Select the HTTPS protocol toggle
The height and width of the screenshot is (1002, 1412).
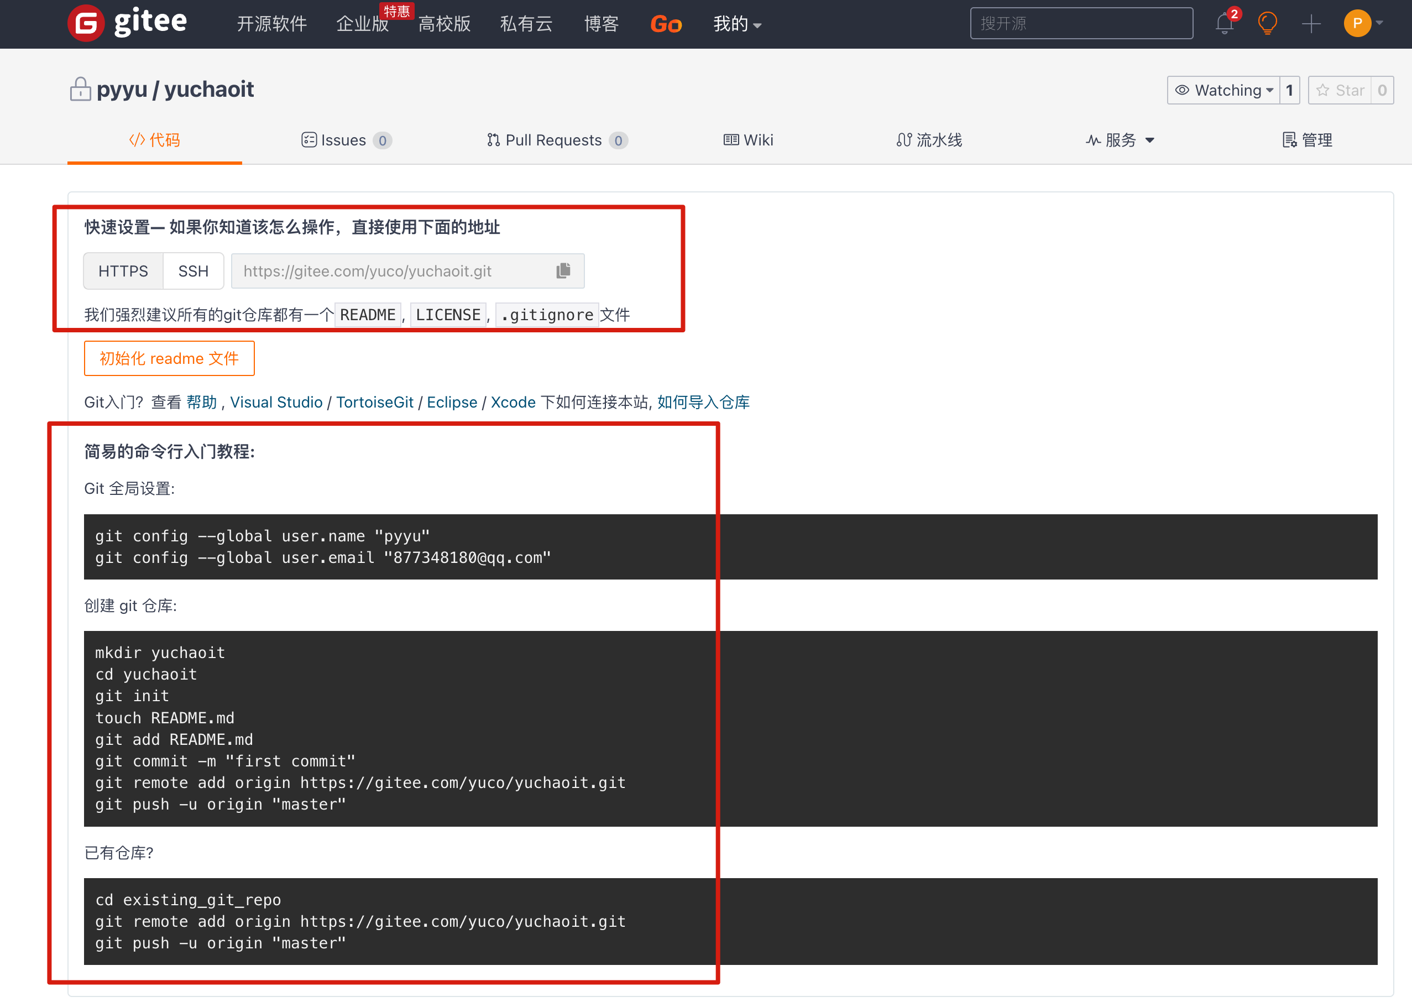click(x=123, y=271)
